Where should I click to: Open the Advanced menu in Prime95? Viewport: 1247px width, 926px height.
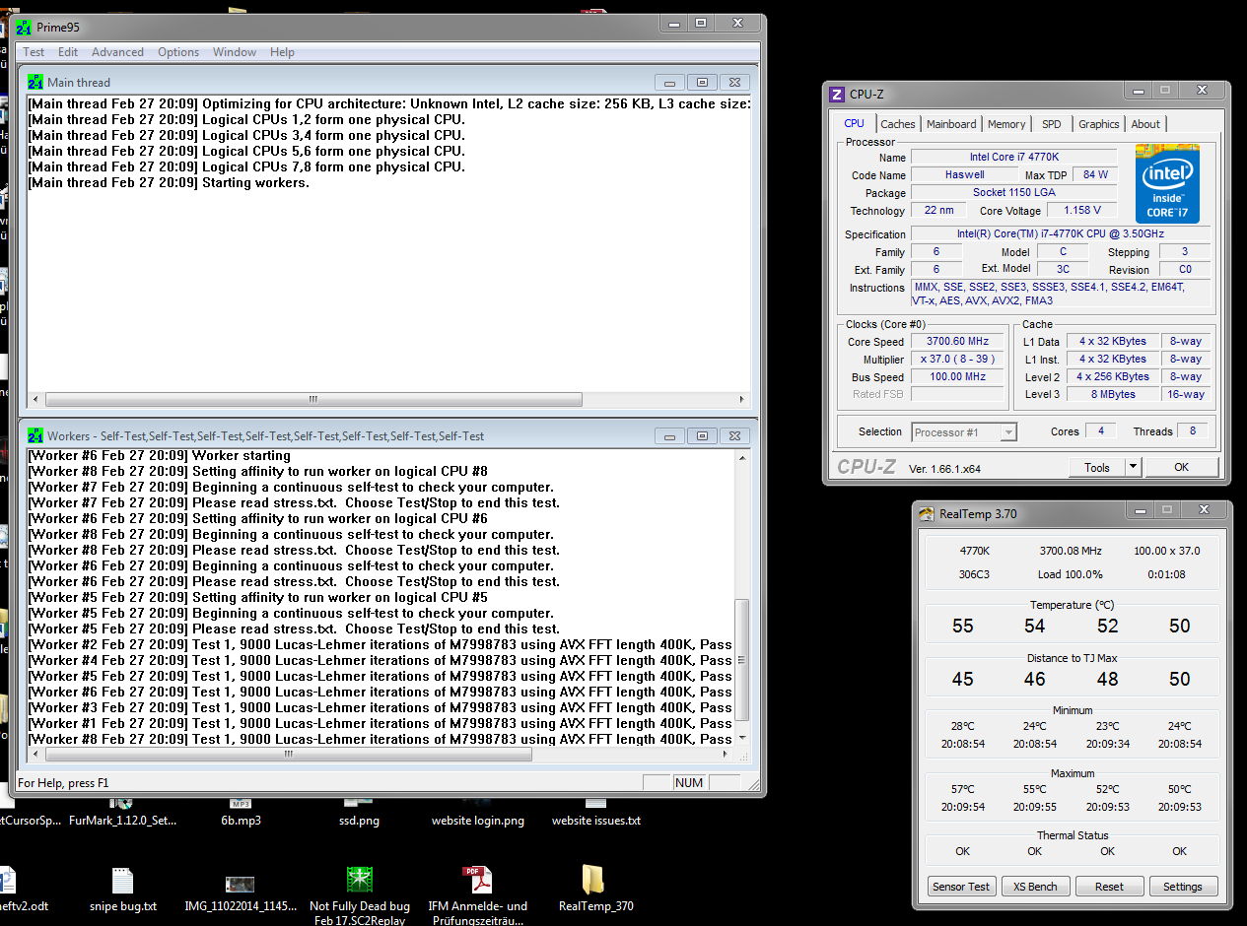[117, 52]
